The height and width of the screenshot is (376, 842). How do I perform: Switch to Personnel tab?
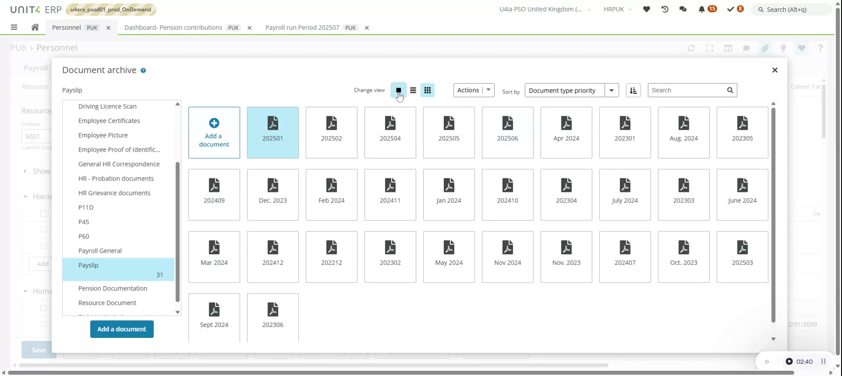point(67,27)
